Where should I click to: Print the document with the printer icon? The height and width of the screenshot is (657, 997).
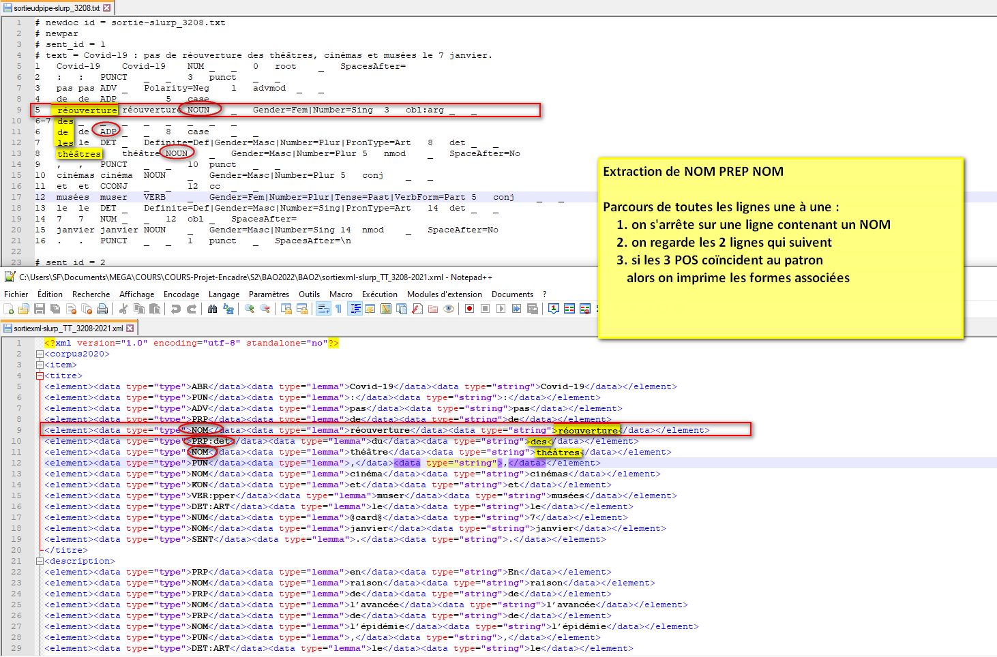102,309
